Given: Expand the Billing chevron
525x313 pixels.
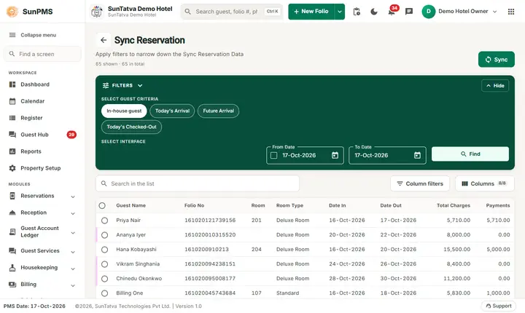Looking at the screenshot, I should (73, 285).
